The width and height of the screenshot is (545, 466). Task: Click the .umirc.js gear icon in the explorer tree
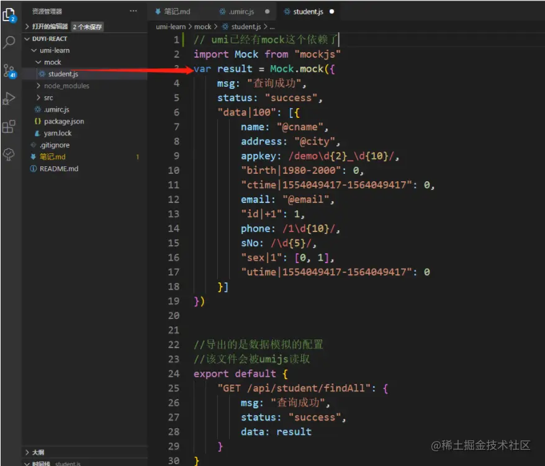[x=37, y=109]
